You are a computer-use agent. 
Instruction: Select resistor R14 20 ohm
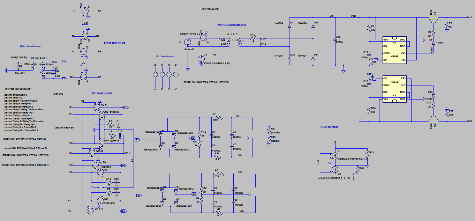(109, 182)
